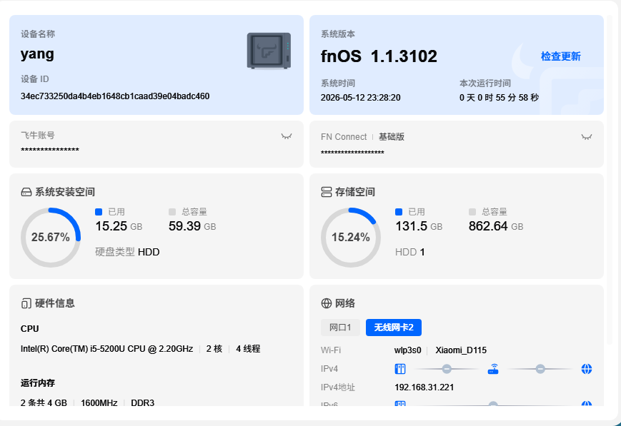Click the device ID string 34ec7332...

115,96
